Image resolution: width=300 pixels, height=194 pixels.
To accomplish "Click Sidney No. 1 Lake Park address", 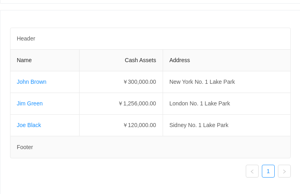I will 199,125.
